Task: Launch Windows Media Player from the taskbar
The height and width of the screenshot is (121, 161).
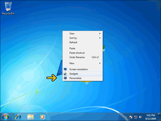Action: tap(43, 117)
